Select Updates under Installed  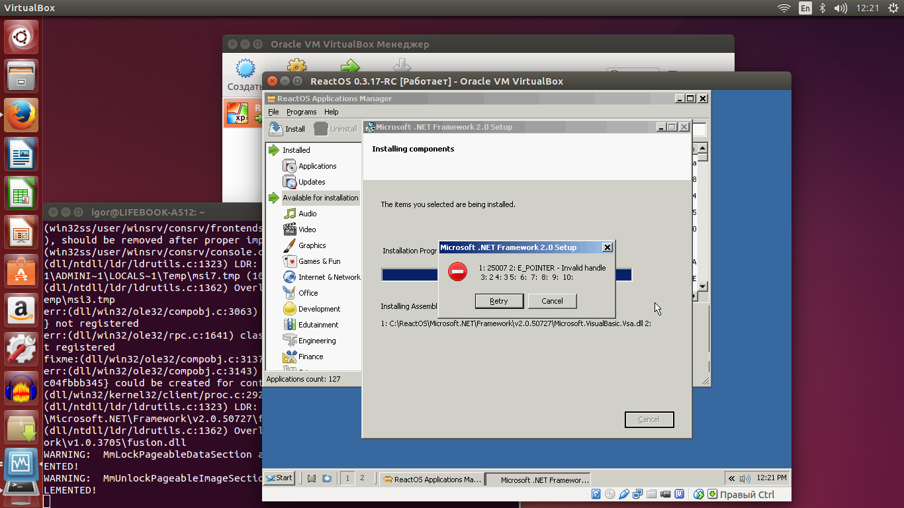pyautogui.click(x=312, y=182)
